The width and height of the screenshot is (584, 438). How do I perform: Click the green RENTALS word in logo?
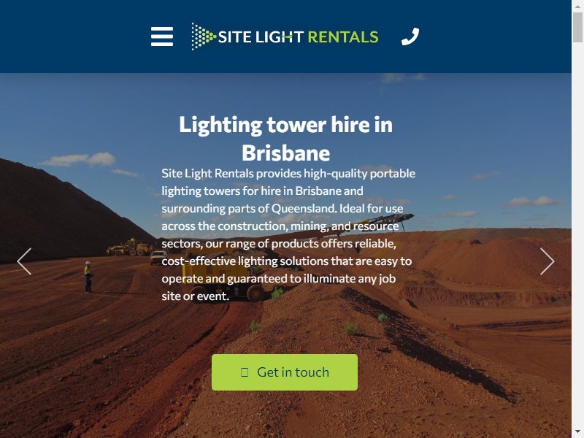(343, 37)
